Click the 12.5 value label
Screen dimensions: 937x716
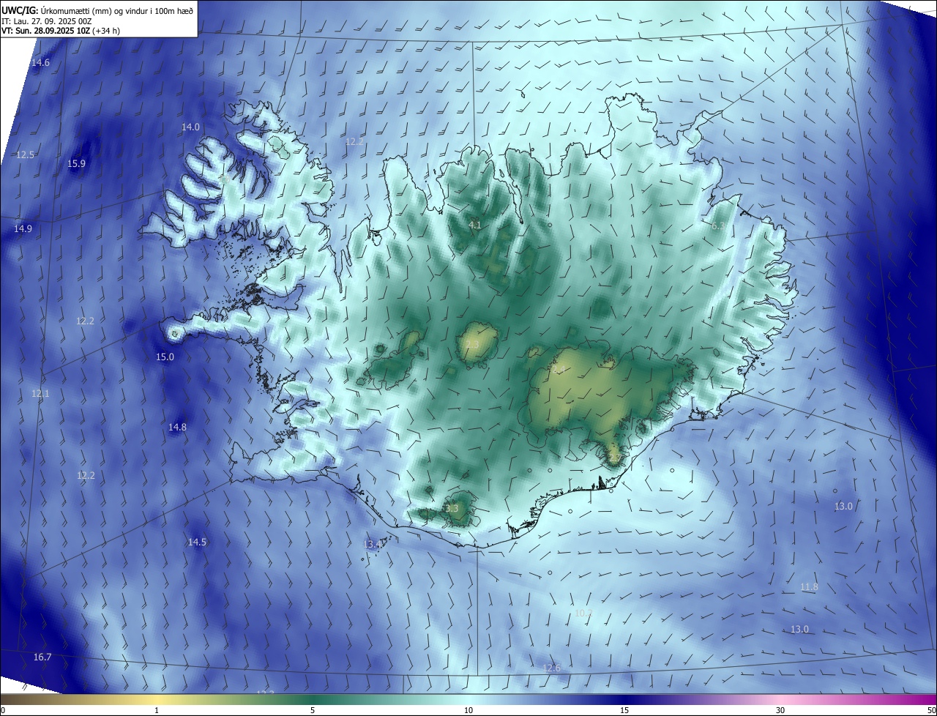tap(26, 154)
